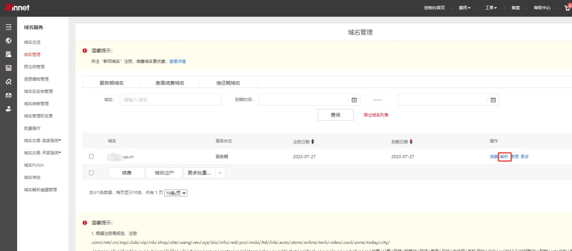
Task: Open the 10条/页 page size dropdown
Action: (175, 193)
